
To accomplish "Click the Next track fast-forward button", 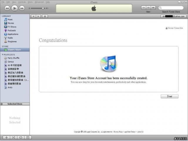I will 22,8.
